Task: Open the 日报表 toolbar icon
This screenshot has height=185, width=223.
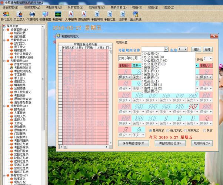Action: pos(123,16)
